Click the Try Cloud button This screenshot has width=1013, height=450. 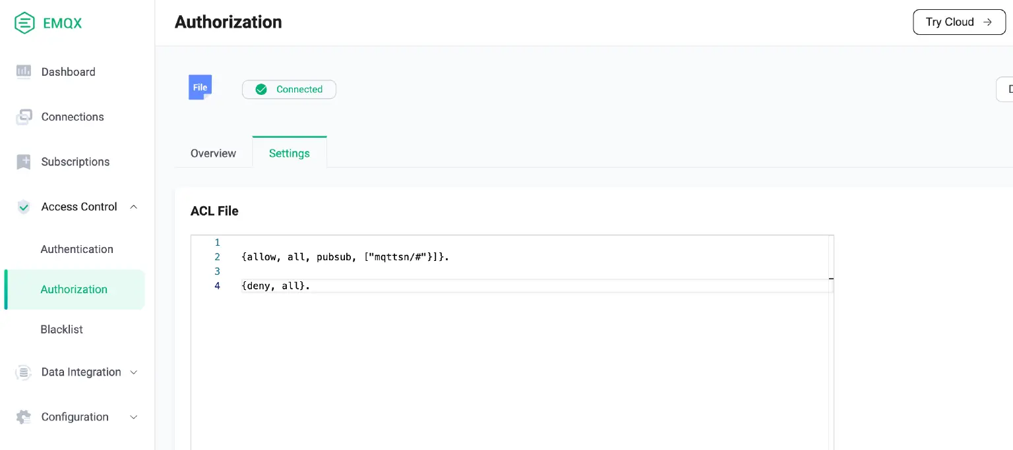pos(959,22)
